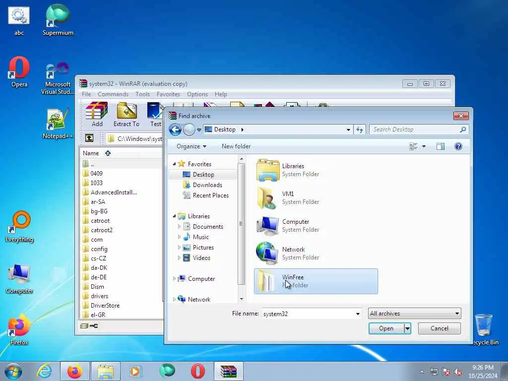The image size is (508, 381).
Task: Click the Cancel button
Action: 440,328
